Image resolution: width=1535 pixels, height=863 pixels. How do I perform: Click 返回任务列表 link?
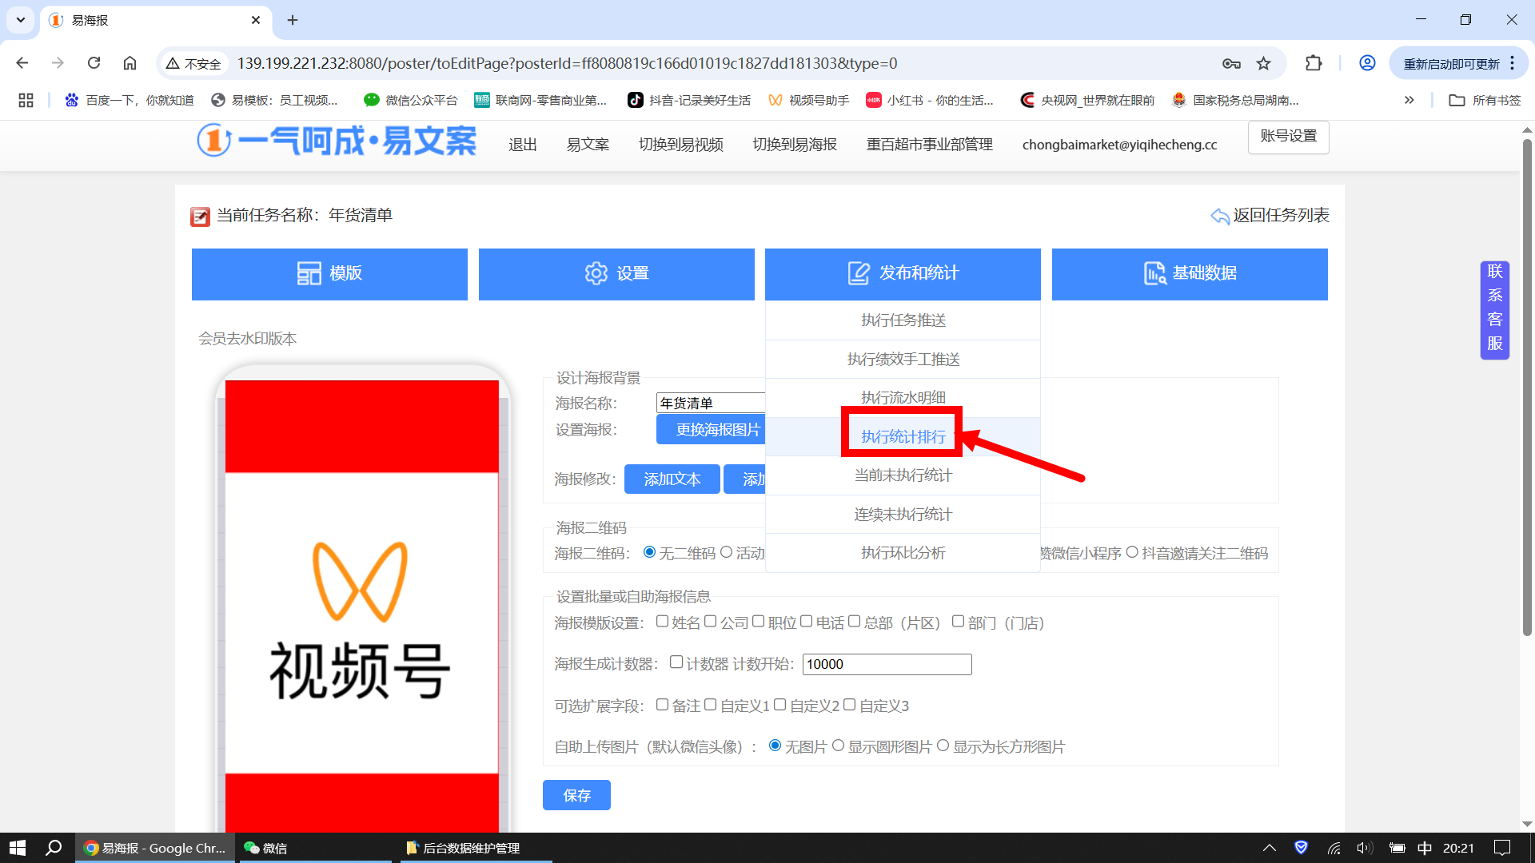pos(1270,216)
